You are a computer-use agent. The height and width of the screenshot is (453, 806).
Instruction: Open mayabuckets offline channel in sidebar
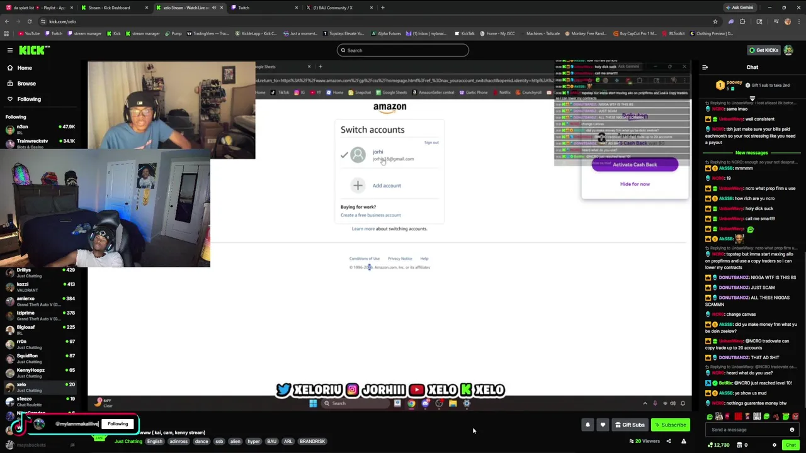tap(40, 445)
